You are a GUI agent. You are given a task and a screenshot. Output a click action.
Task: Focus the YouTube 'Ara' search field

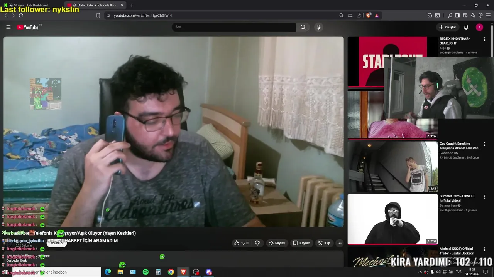(x=233, y=27)
